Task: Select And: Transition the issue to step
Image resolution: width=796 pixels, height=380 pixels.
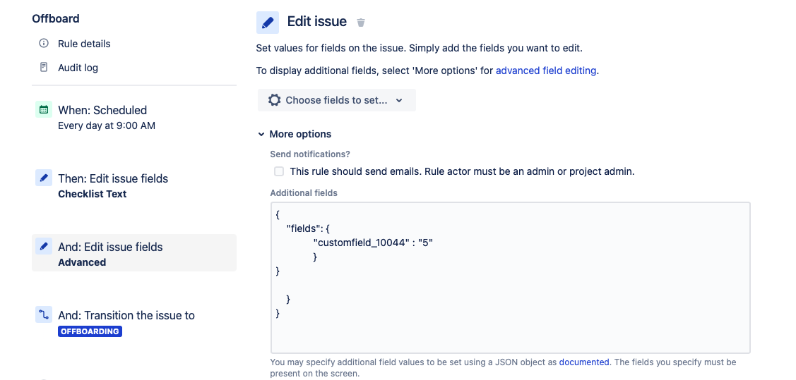Action: click(134, 323)
